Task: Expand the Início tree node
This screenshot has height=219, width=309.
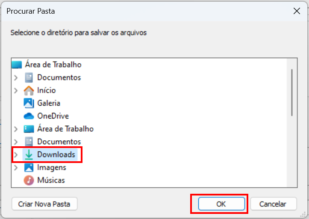Action: pyautogui.click(x=16, y=90)
